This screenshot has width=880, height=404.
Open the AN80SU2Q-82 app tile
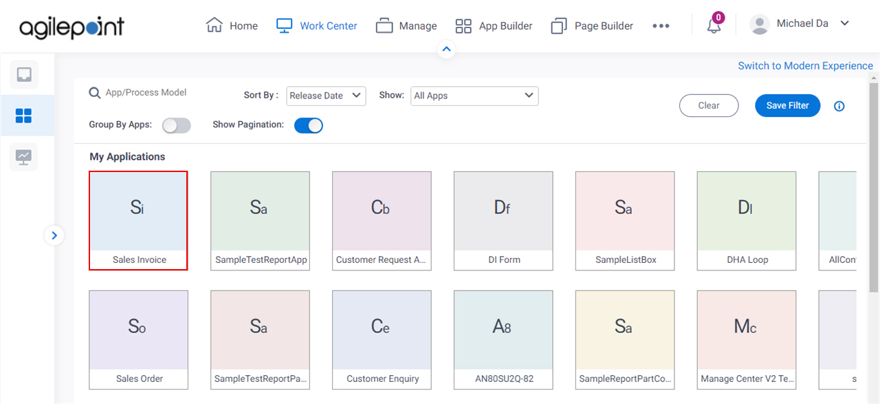pyautogui.click(x=504, y=339)
